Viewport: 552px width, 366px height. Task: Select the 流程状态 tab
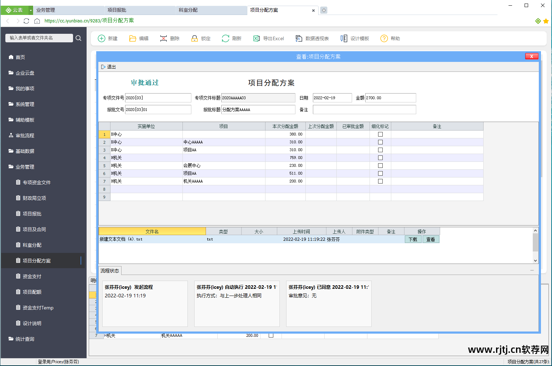(110, 271)
